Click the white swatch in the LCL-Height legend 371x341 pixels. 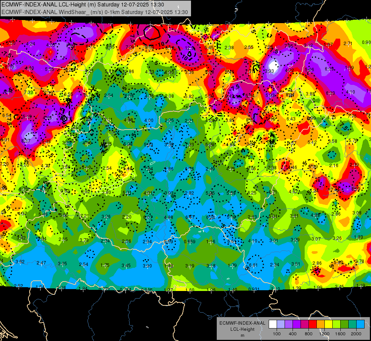272,324
